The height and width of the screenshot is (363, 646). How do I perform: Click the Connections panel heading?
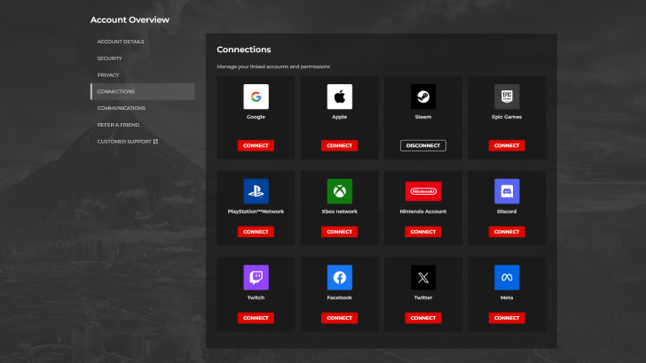point(244,50)
